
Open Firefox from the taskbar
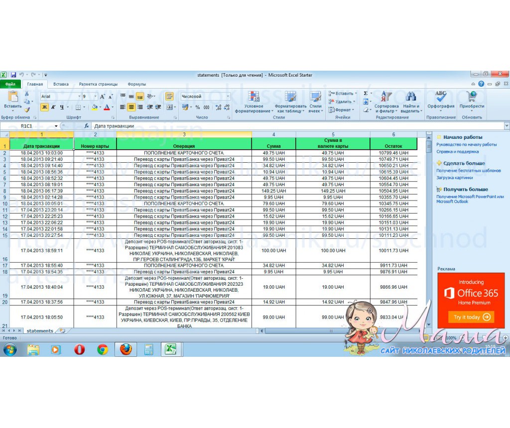(x=126, y=349)
